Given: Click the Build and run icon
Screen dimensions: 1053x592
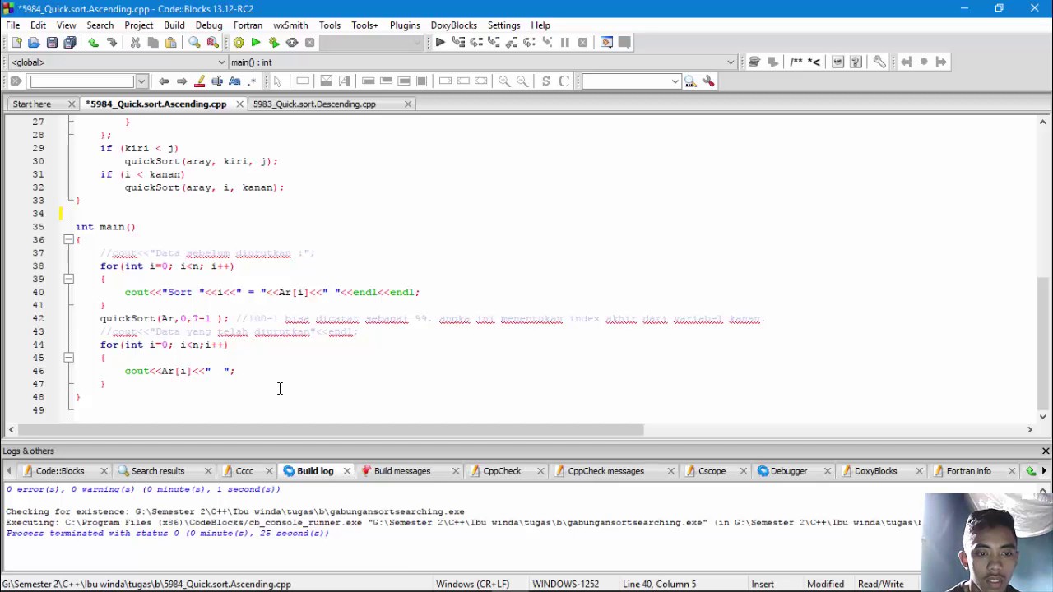Looking at the screenshot, I should pyautogui.click(x=274, y=42).
